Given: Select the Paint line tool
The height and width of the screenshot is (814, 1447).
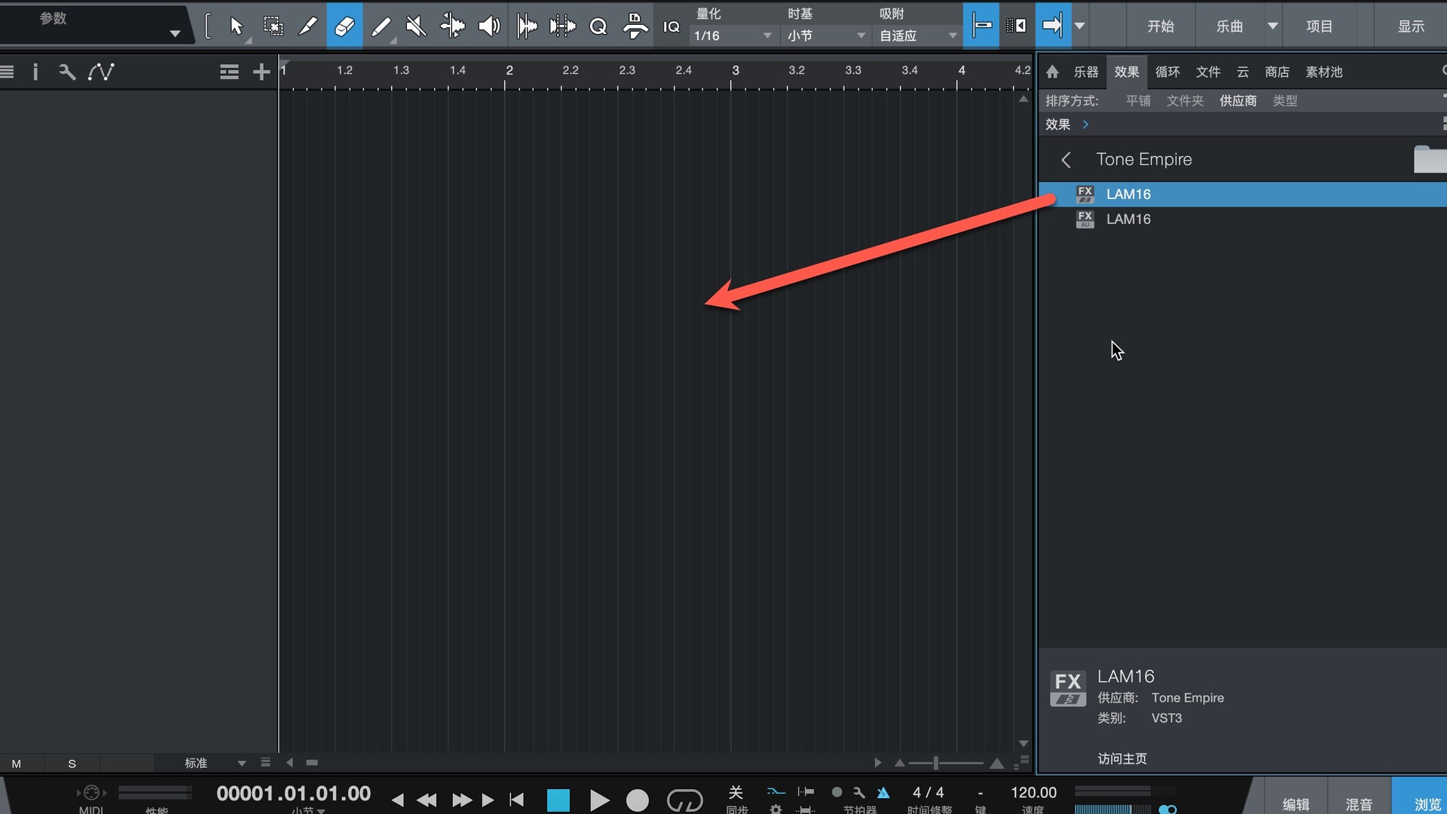Looking at the screenshot, I should (x=381, y=26).
